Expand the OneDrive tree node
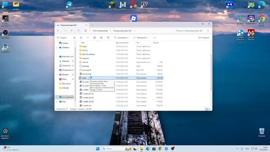The image size is (270, 152). pyautogui.click(x=57, y=48)
